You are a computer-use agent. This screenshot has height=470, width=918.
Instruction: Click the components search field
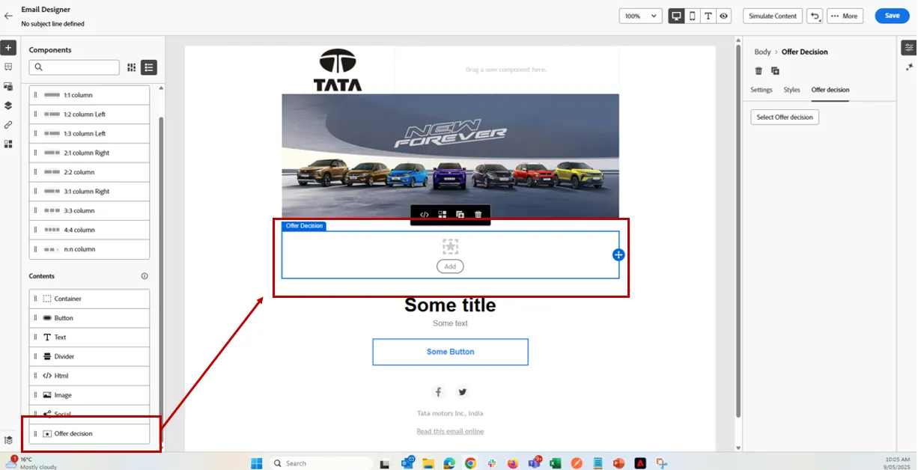pos(74,67)
